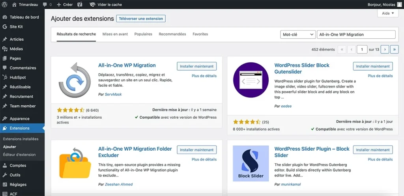Click the Apparence brush icon
Screen dimensions: 404x196
coord(5,119)
